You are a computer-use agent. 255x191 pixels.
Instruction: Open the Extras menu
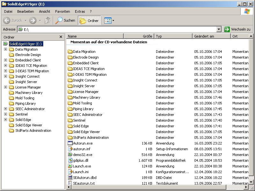pyautogui.click(x=80, y=11)
